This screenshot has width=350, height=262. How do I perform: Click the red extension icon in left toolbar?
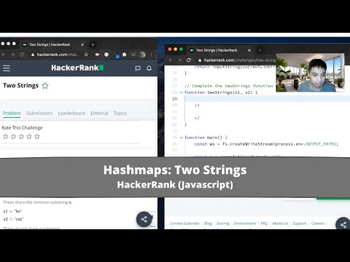[97, 55]
